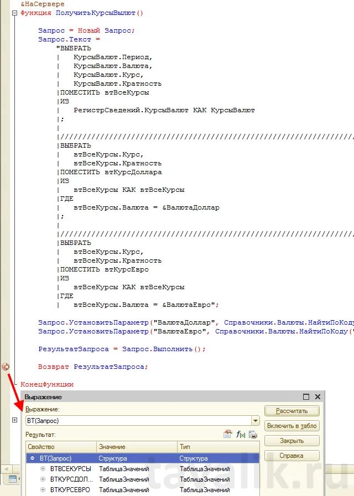This screenshot has height=496, width=354.
Task: Expand the ВТКУРСЕВРО tree row
Action: point(43,490)
